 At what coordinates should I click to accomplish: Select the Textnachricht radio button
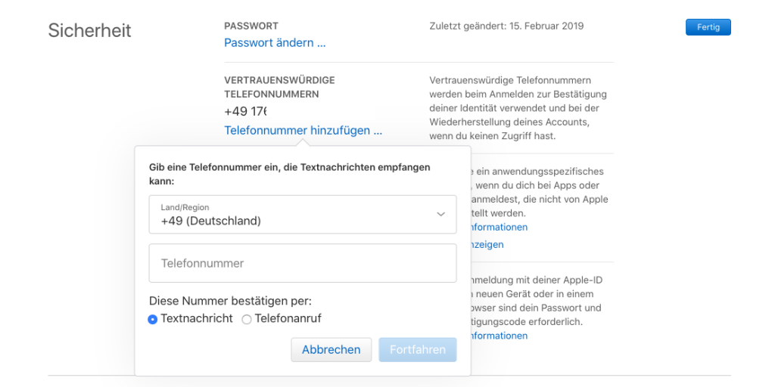pos(153,320)
